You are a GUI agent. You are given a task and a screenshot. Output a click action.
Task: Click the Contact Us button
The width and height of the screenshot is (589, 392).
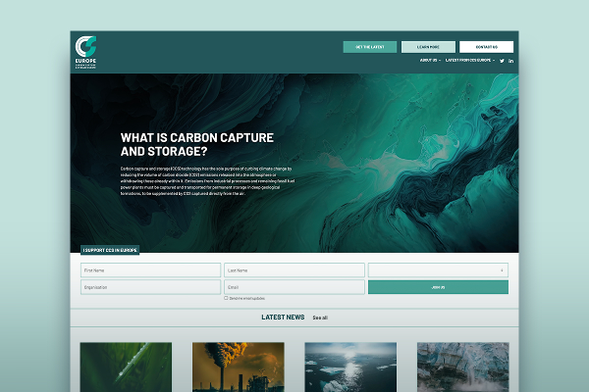coord(487,47)
